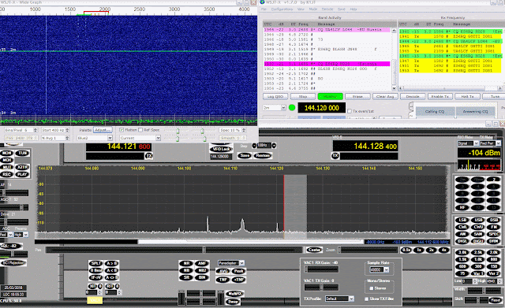Image resolution: width=505 pixels, height=308 pixels.
Task: Toggle the BIN binaural button
Action: pos(202,277)
